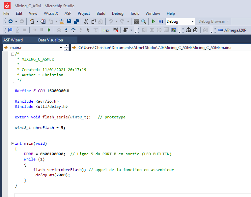Click the F_CPU macro name
The image size is (251, 197).
[x=39, y=91]
